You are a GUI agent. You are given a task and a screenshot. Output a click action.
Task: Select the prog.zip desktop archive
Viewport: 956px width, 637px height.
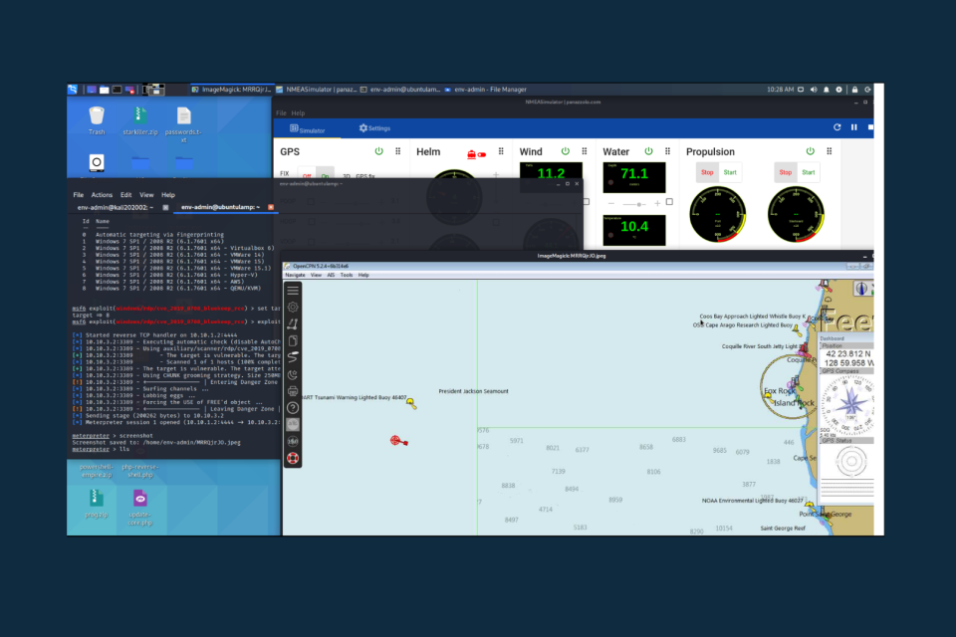click(97, 504)
